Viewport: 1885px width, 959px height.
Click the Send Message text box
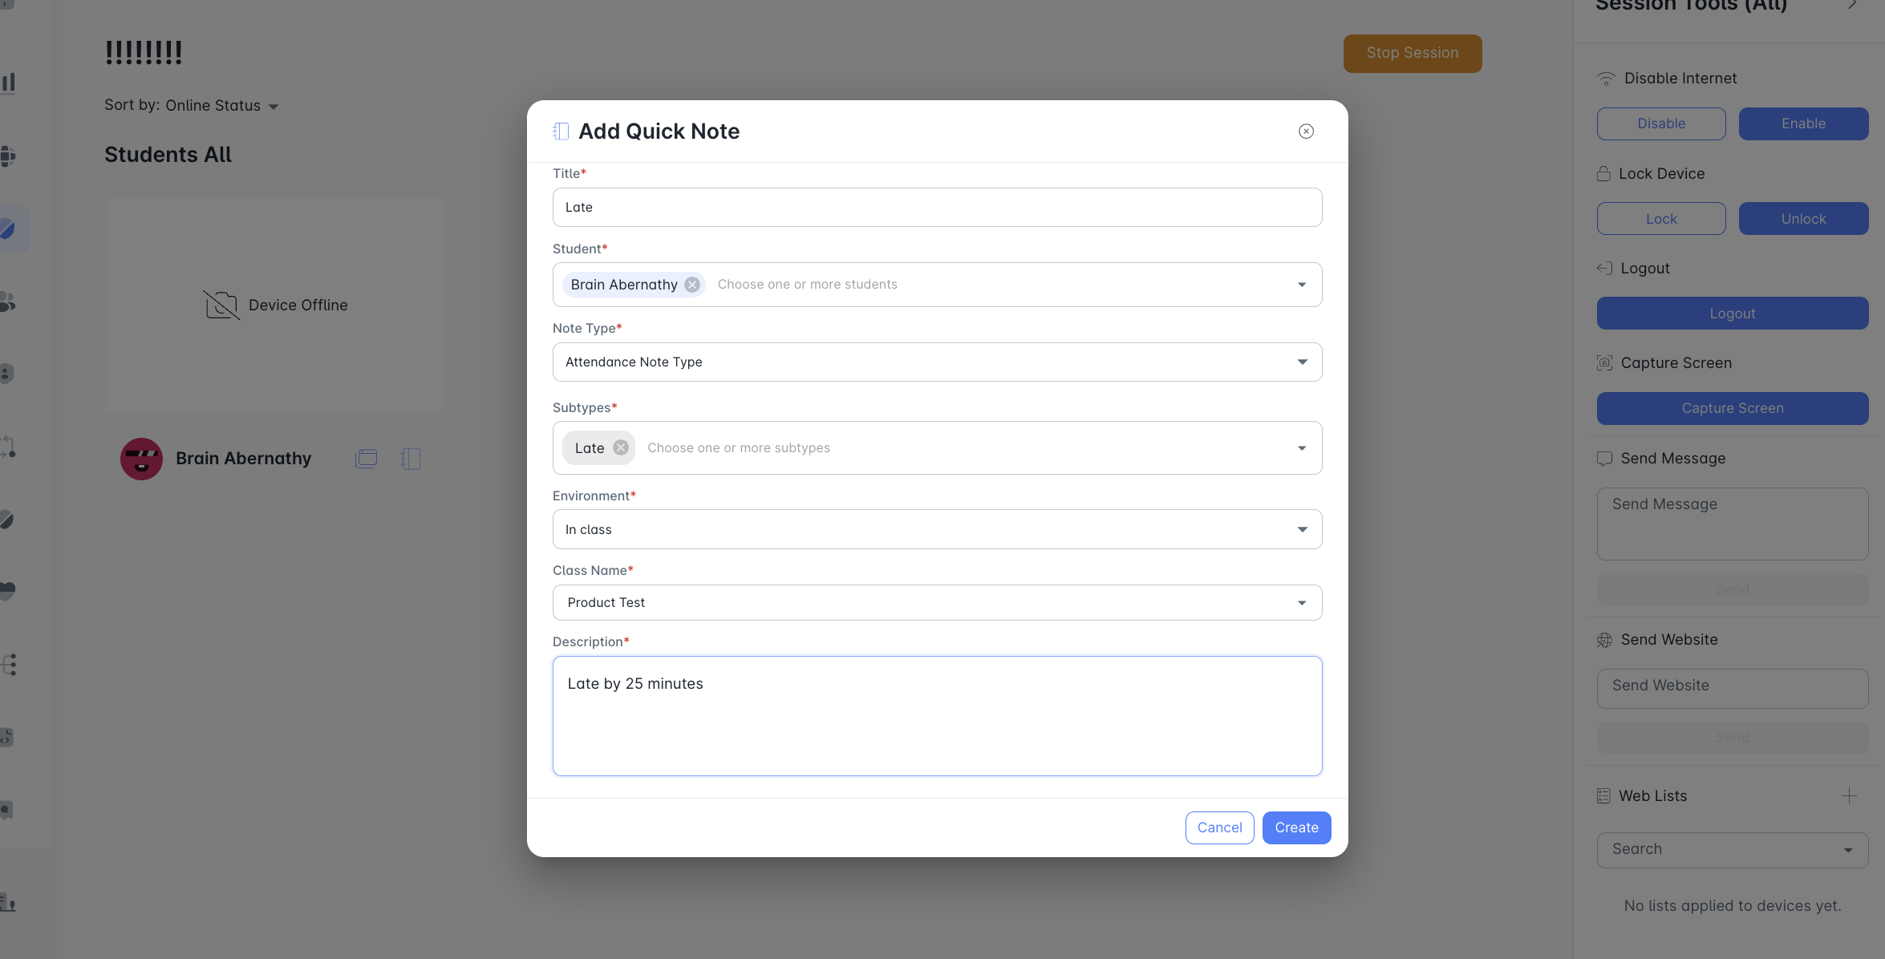click(x=1733, y=524)
